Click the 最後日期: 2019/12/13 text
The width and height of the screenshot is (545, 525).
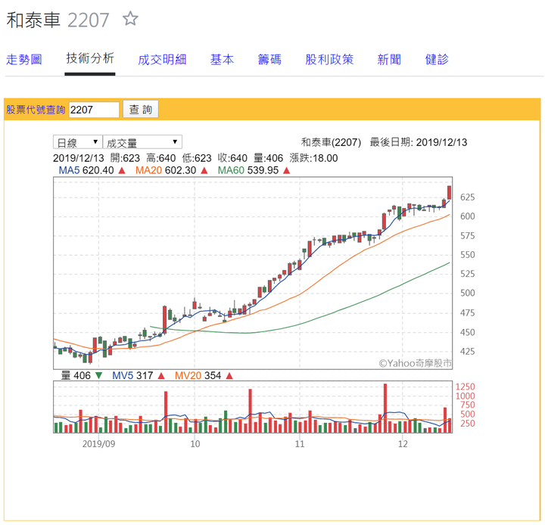pyautogui.click(x=419, y=142)
